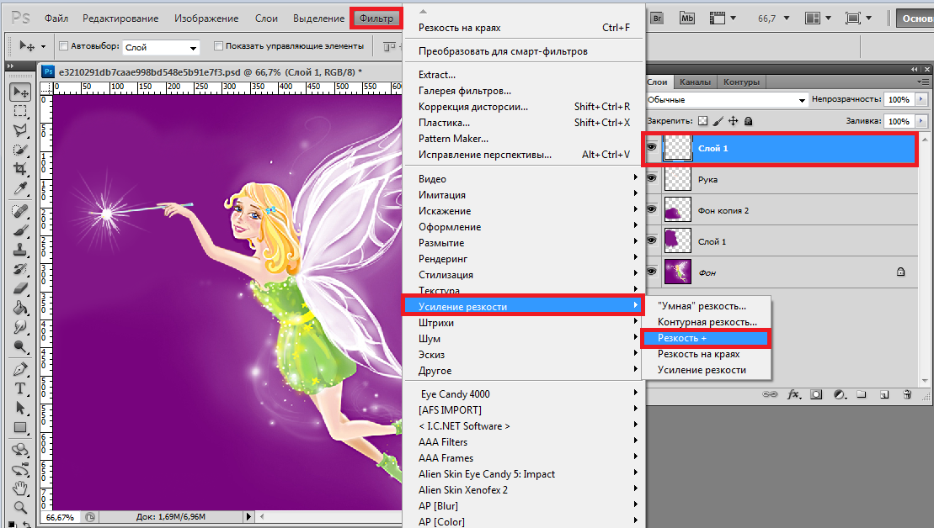Hide the Рука layer
Image resolution: width=934 pixels, height=528 pixels.
pyautogui.click(x=652, y=178)
